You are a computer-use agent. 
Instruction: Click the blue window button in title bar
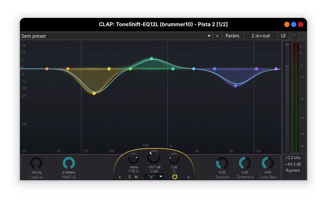click(294, 24)
